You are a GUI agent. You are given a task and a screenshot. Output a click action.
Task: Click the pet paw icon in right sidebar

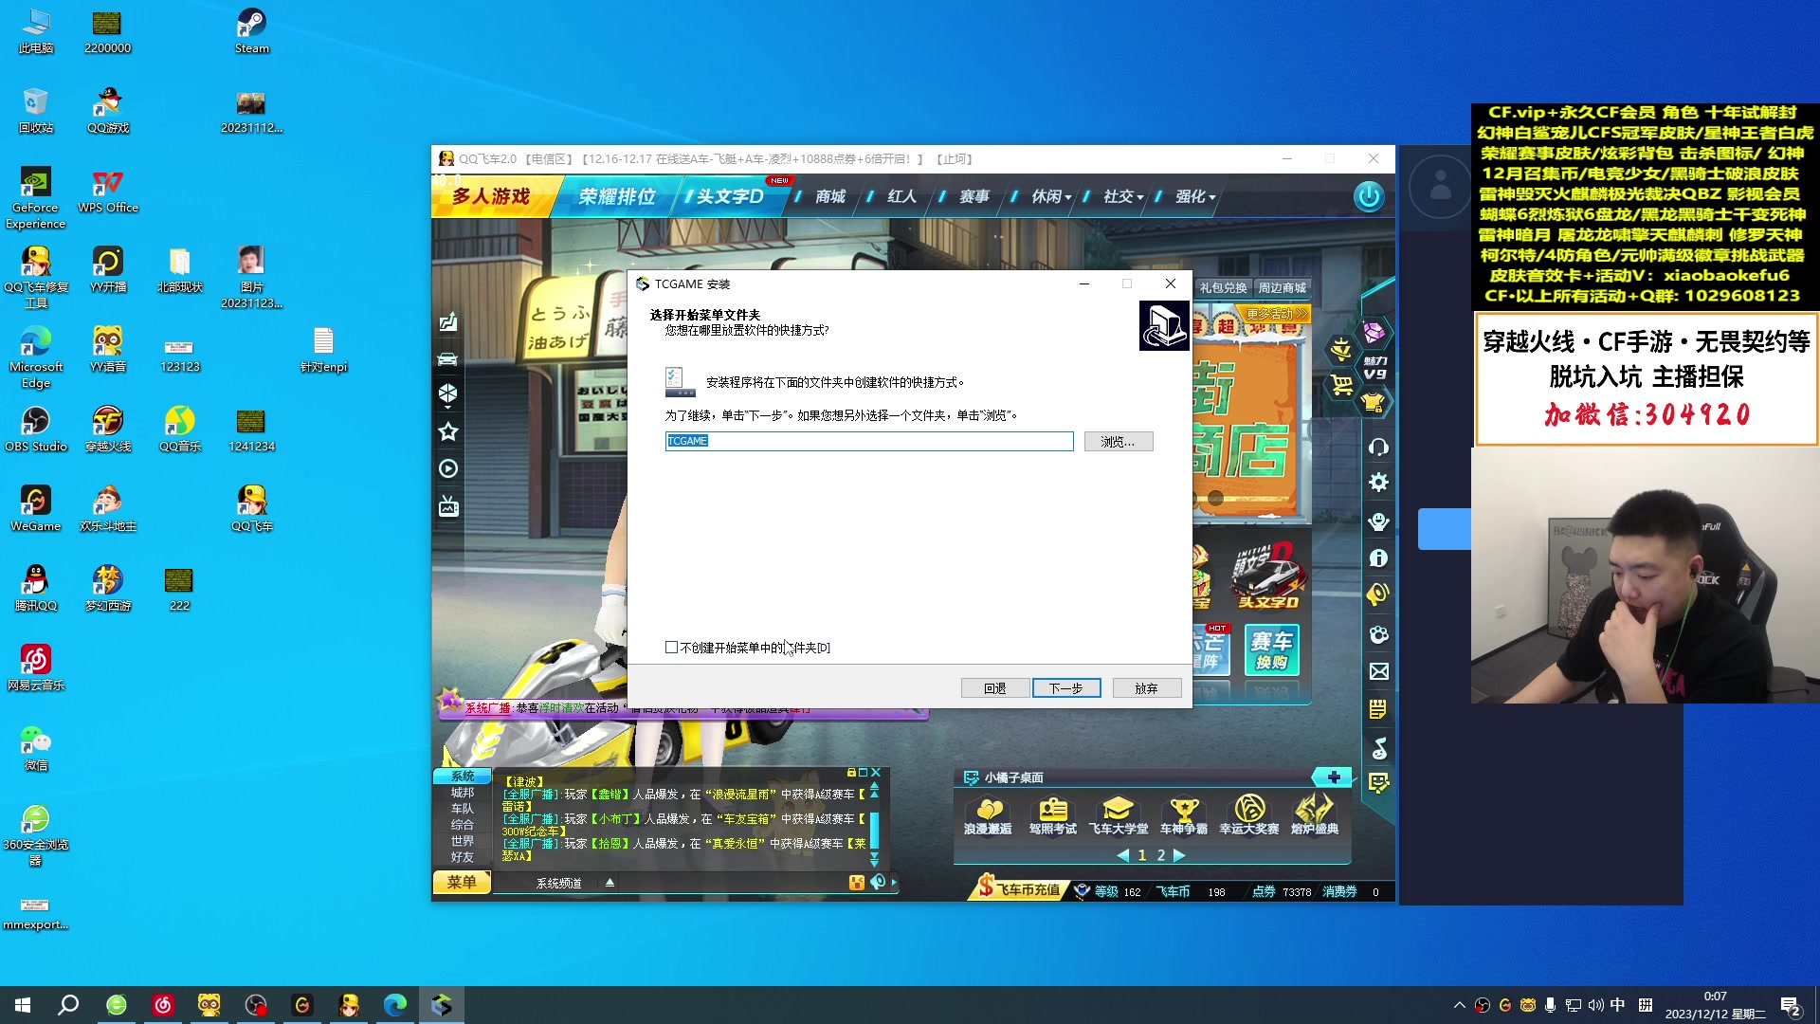pos(1378,634)
